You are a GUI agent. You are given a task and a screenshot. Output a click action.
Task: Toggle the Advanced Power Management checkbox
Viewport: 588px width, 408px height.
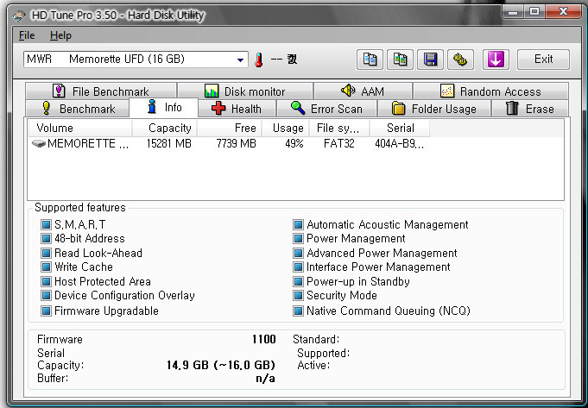pyautogui.click(x=298, y=254)
